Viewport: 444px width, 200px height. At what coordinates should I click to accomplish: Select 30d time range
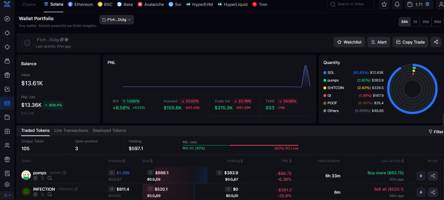(426, 22)
